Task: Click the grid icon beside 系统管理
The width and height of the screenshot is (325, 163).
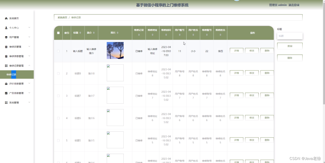Action: point(6,103)
